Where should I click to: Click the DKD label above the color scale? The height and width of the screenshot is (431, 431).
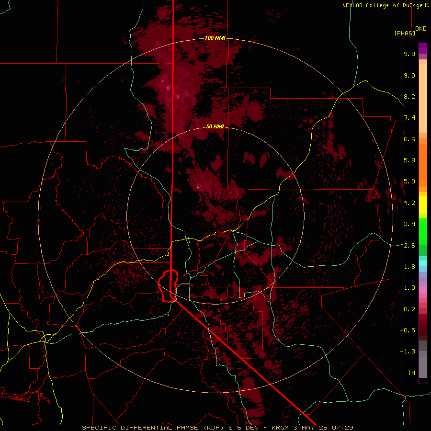pyautogui.click(x=420, y=29)
